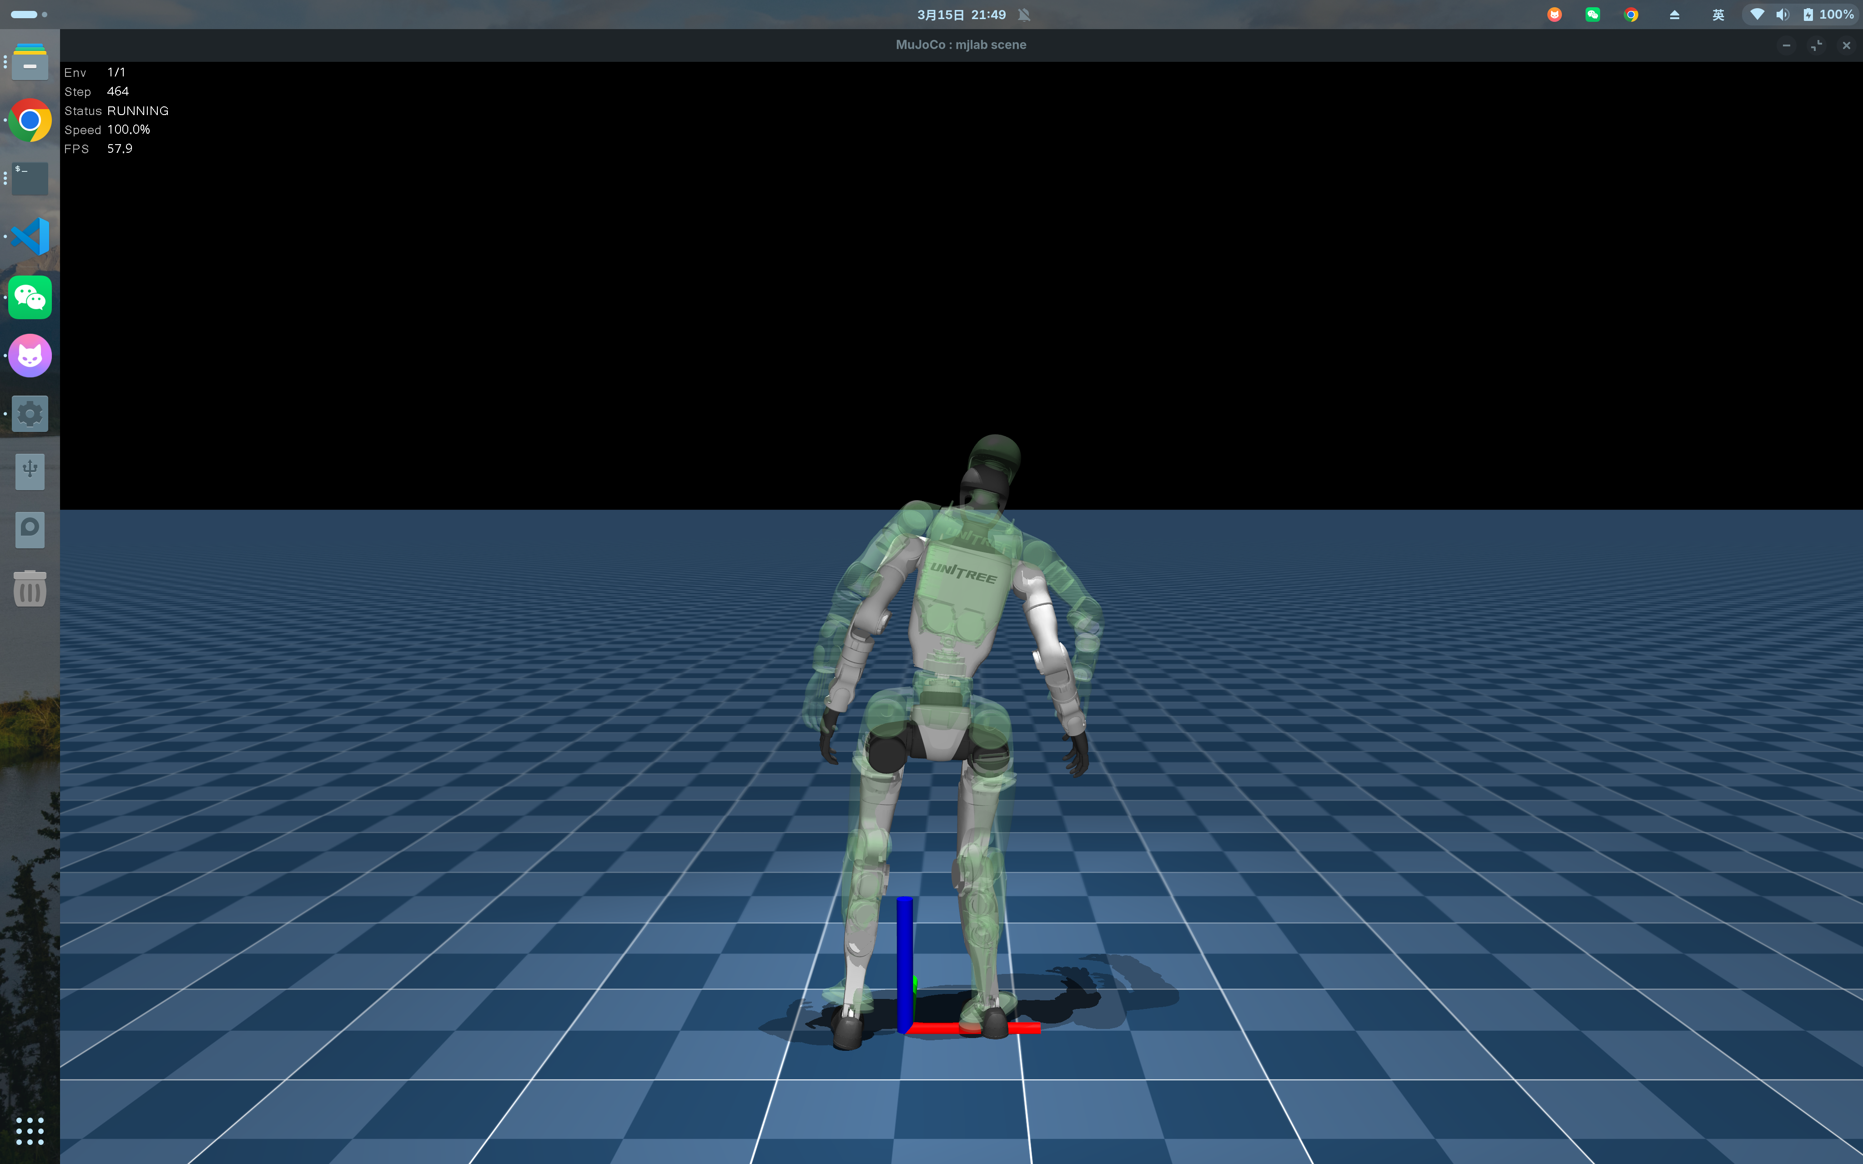Click the orange cat tray icon
1863x1164 pixels.
pos(1554,15)
